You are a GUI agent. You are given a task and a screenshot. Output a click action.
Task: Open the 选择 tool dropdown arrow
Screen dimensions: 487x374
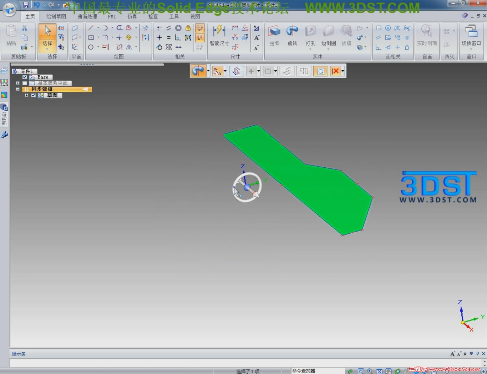click(x=47, y=49)
